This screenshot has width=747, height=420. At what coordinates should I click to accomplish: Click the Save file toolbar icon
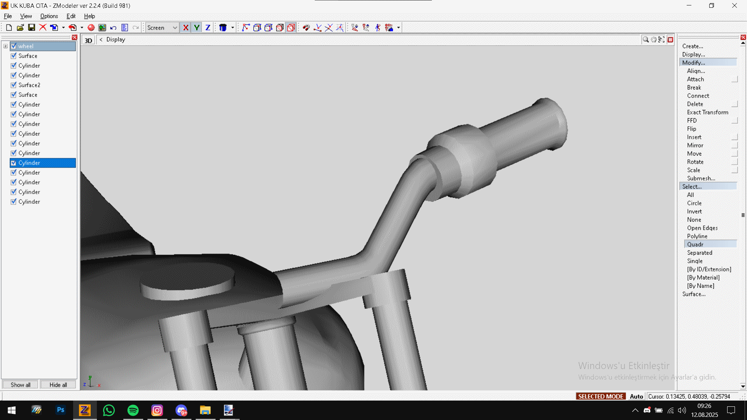coord(32,28)
